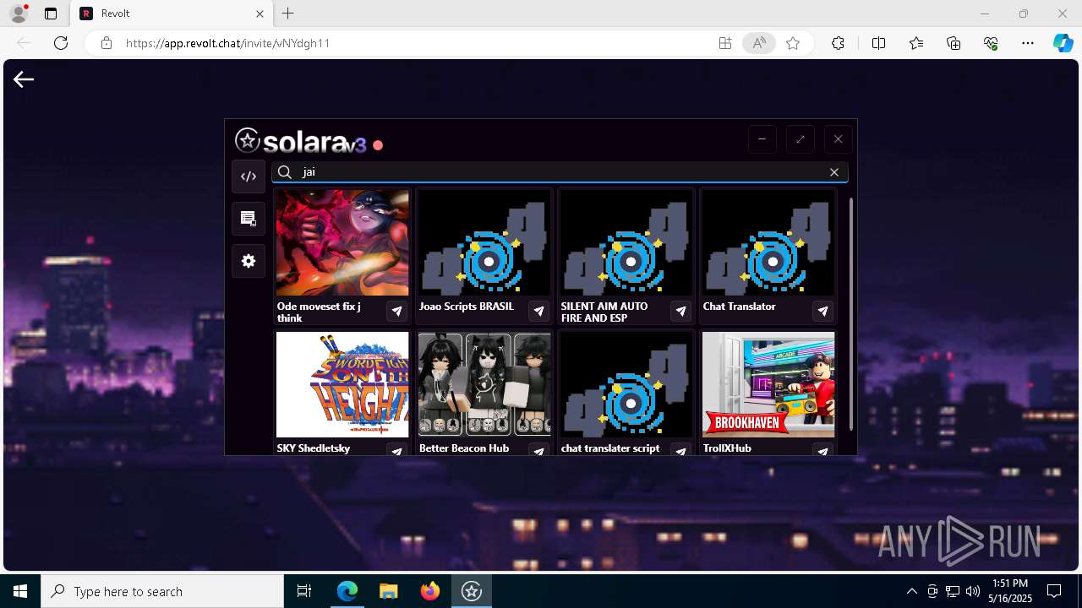Show hidden system tray icons
Screen dimensions: 1082x608
[911, 591]
